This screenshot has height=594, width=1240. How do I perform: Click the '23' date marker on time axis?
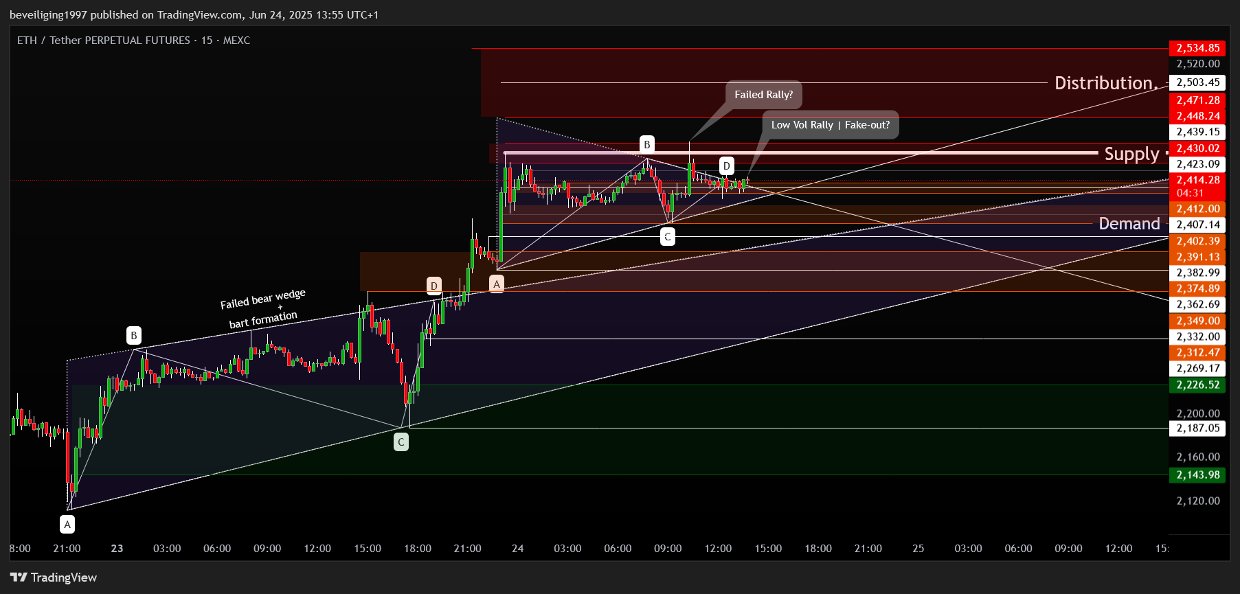tap(117, 548)
